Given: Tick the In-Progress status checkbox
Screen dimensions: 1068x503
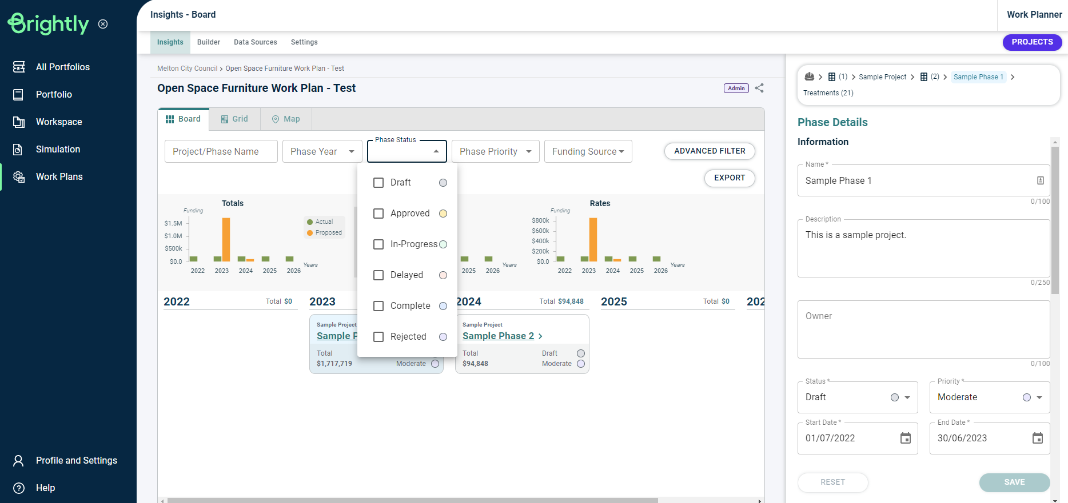Looking at the screenshot, I should click(x=378, y=244).
